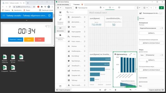Switch to the Хаб Qlik Sense Desktop tab
166x93 pixels.
63,5
